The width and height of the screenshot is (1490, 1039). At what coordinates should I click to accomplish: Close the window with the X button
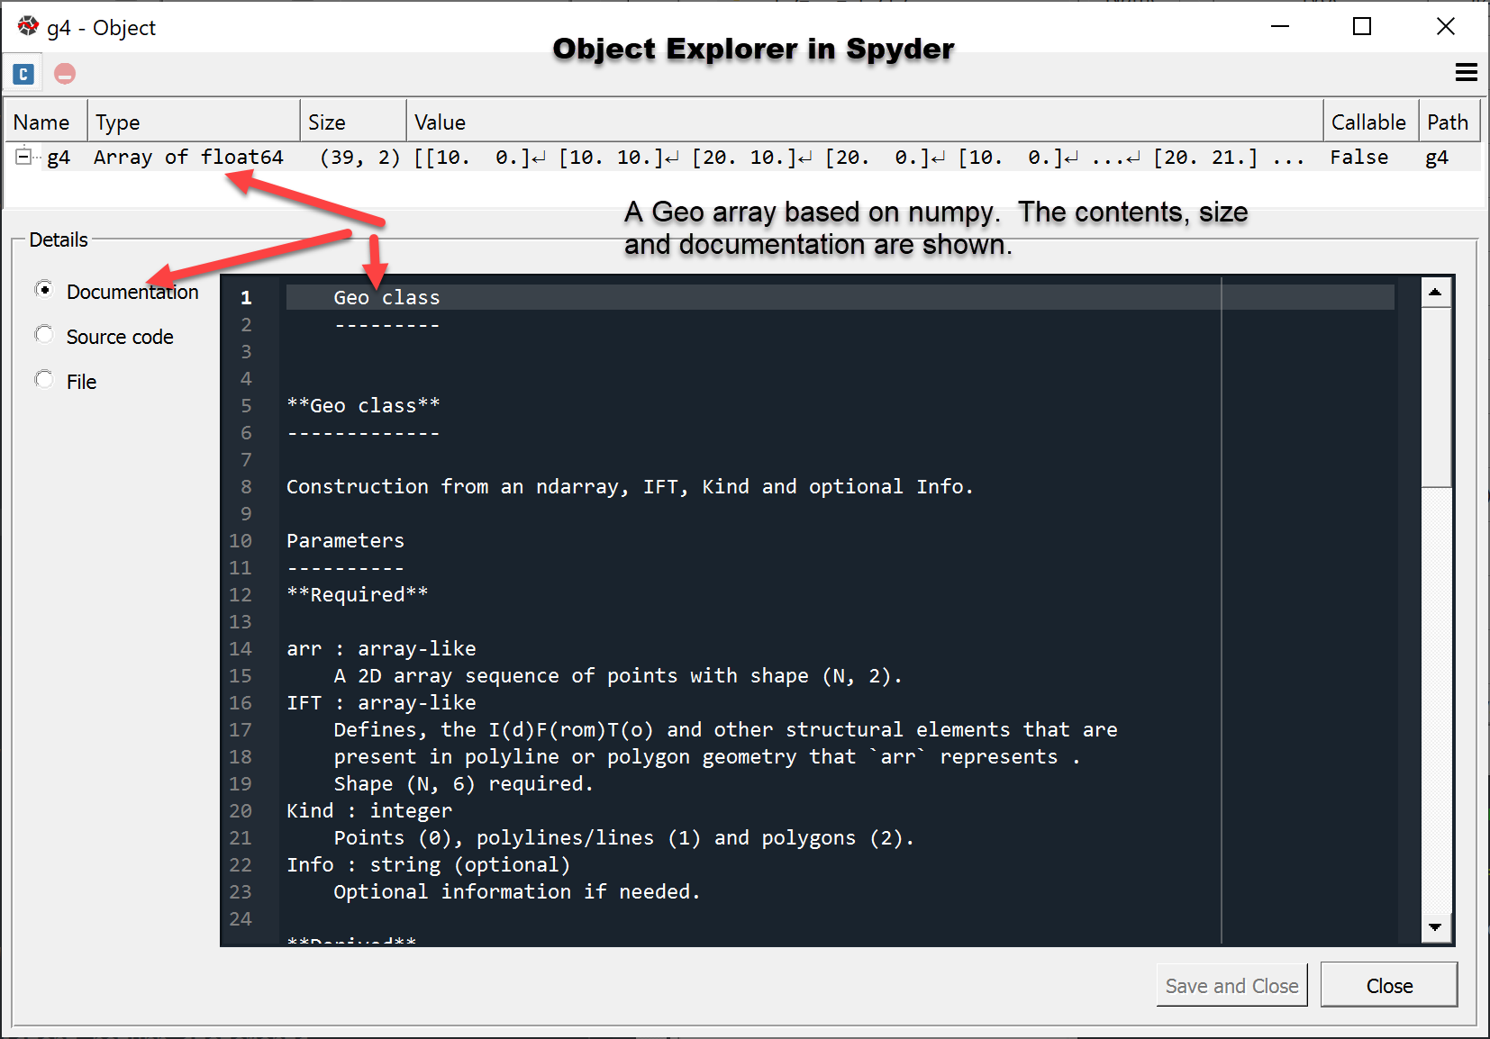[1445, 26]
